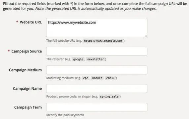Select the 'https://www.example.com' example code
The height and width of the screenshot is (119, 189).
(103, 41)
